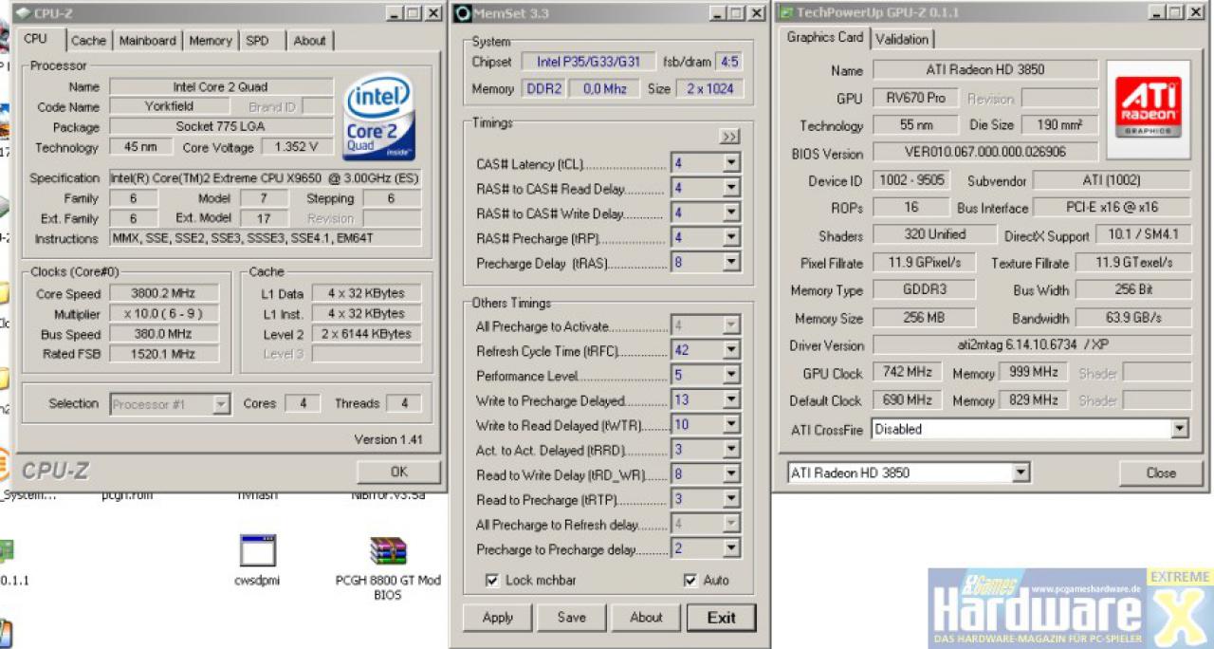Viewport: 1214px width, 649px height.
Task: Click About button in MemSet
Action: (x=646, y=618)
